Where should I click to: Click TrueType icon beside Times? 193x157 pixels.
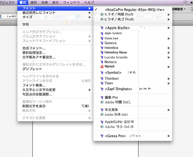102,84
